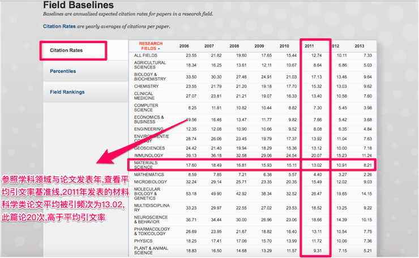Click the Immunology row label
Screen dimensions: 419x258
click(x=148, y=155)
